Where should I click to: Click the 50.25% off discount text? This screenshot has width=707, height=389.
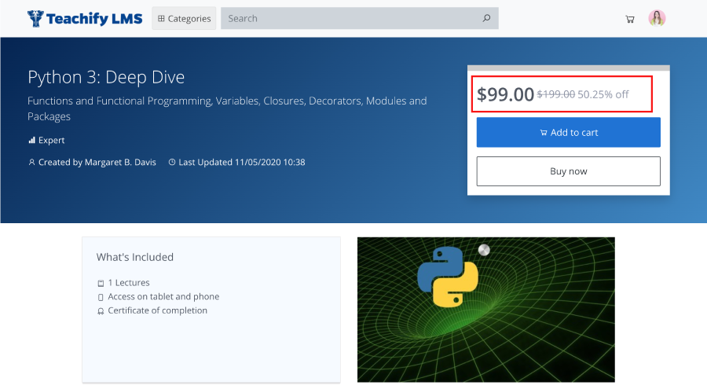point(603,94)
